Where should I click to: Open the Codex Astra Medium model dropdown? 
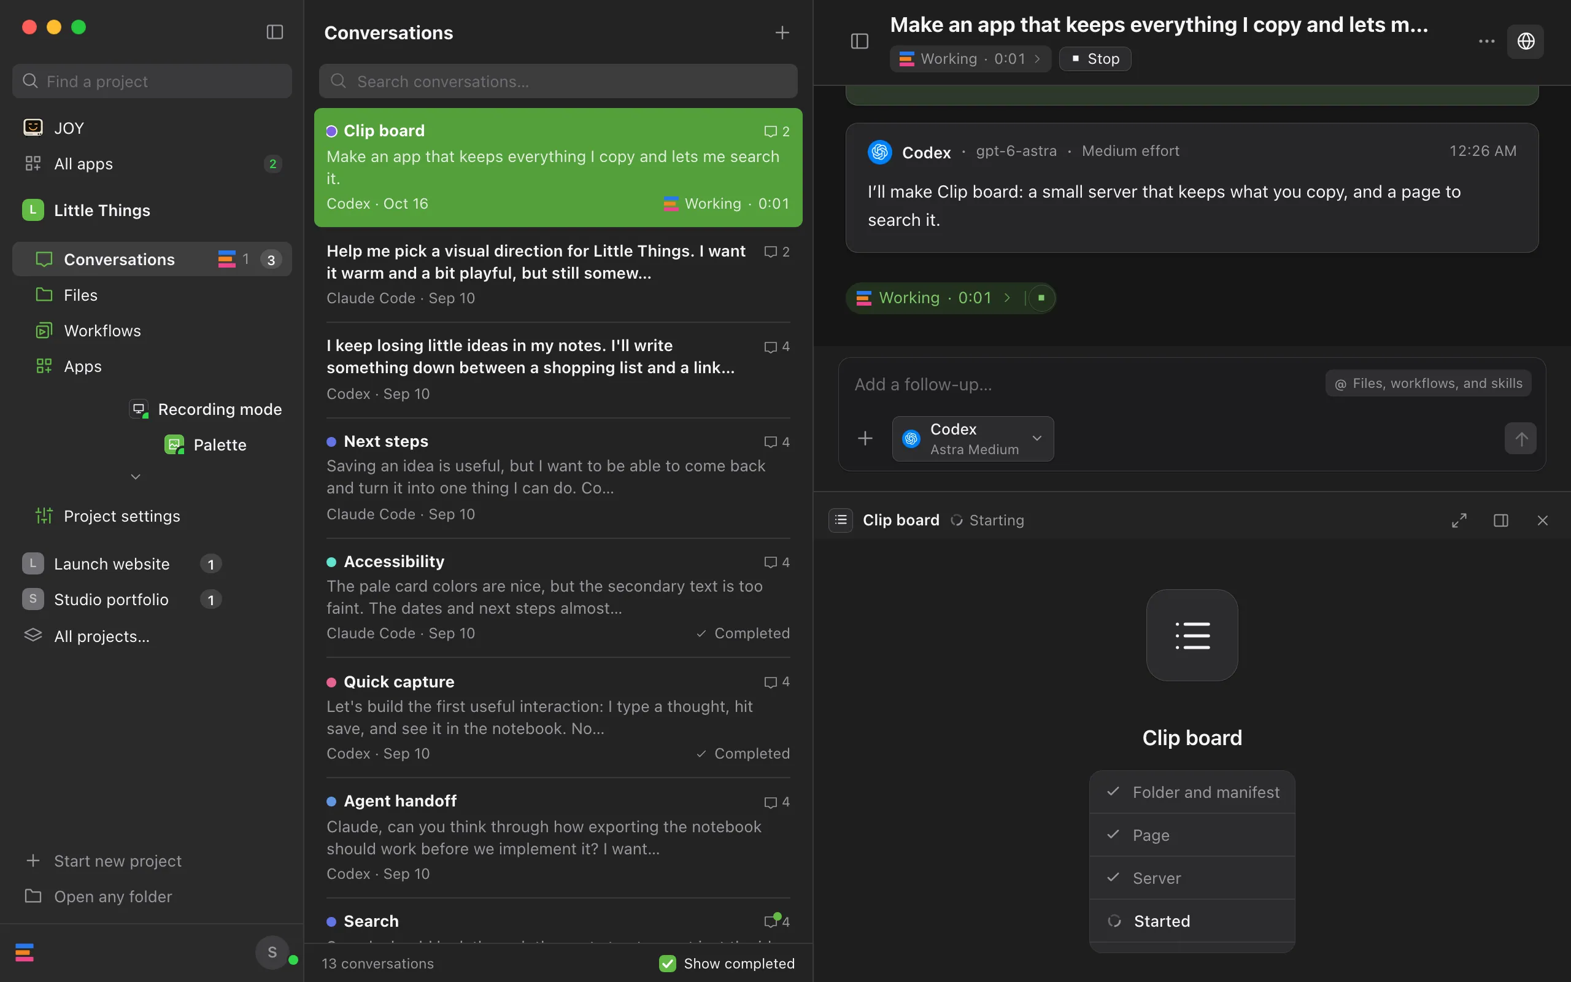973,438
